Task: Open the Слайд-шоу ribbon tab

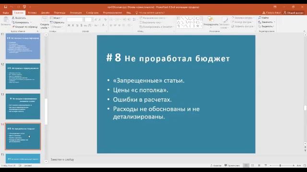Action: click(92, 13)
